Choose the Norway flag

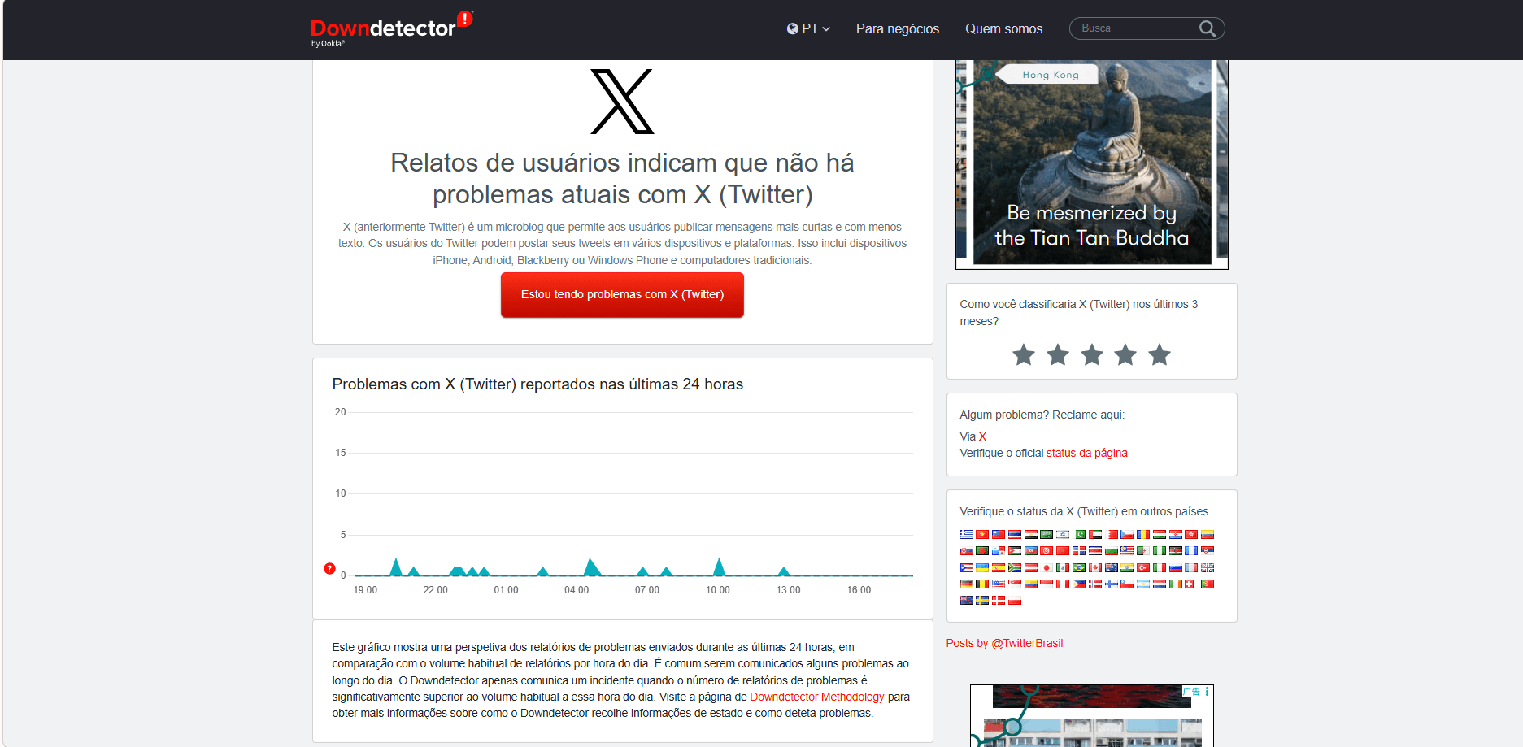(1095, 584)
